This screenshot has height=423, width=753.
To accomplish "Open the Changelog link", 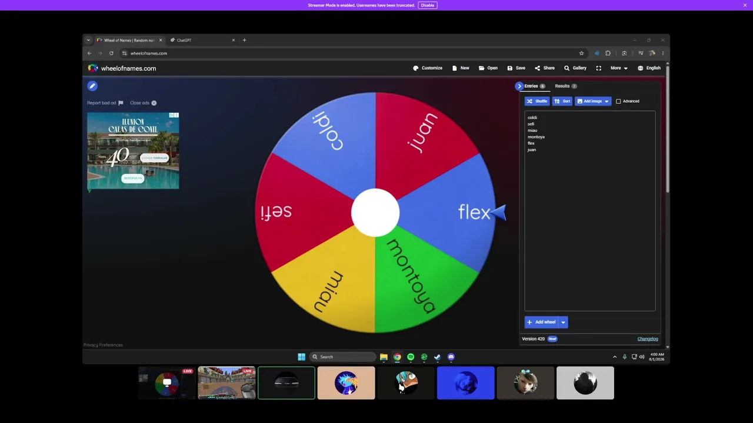I will (648, 339).
